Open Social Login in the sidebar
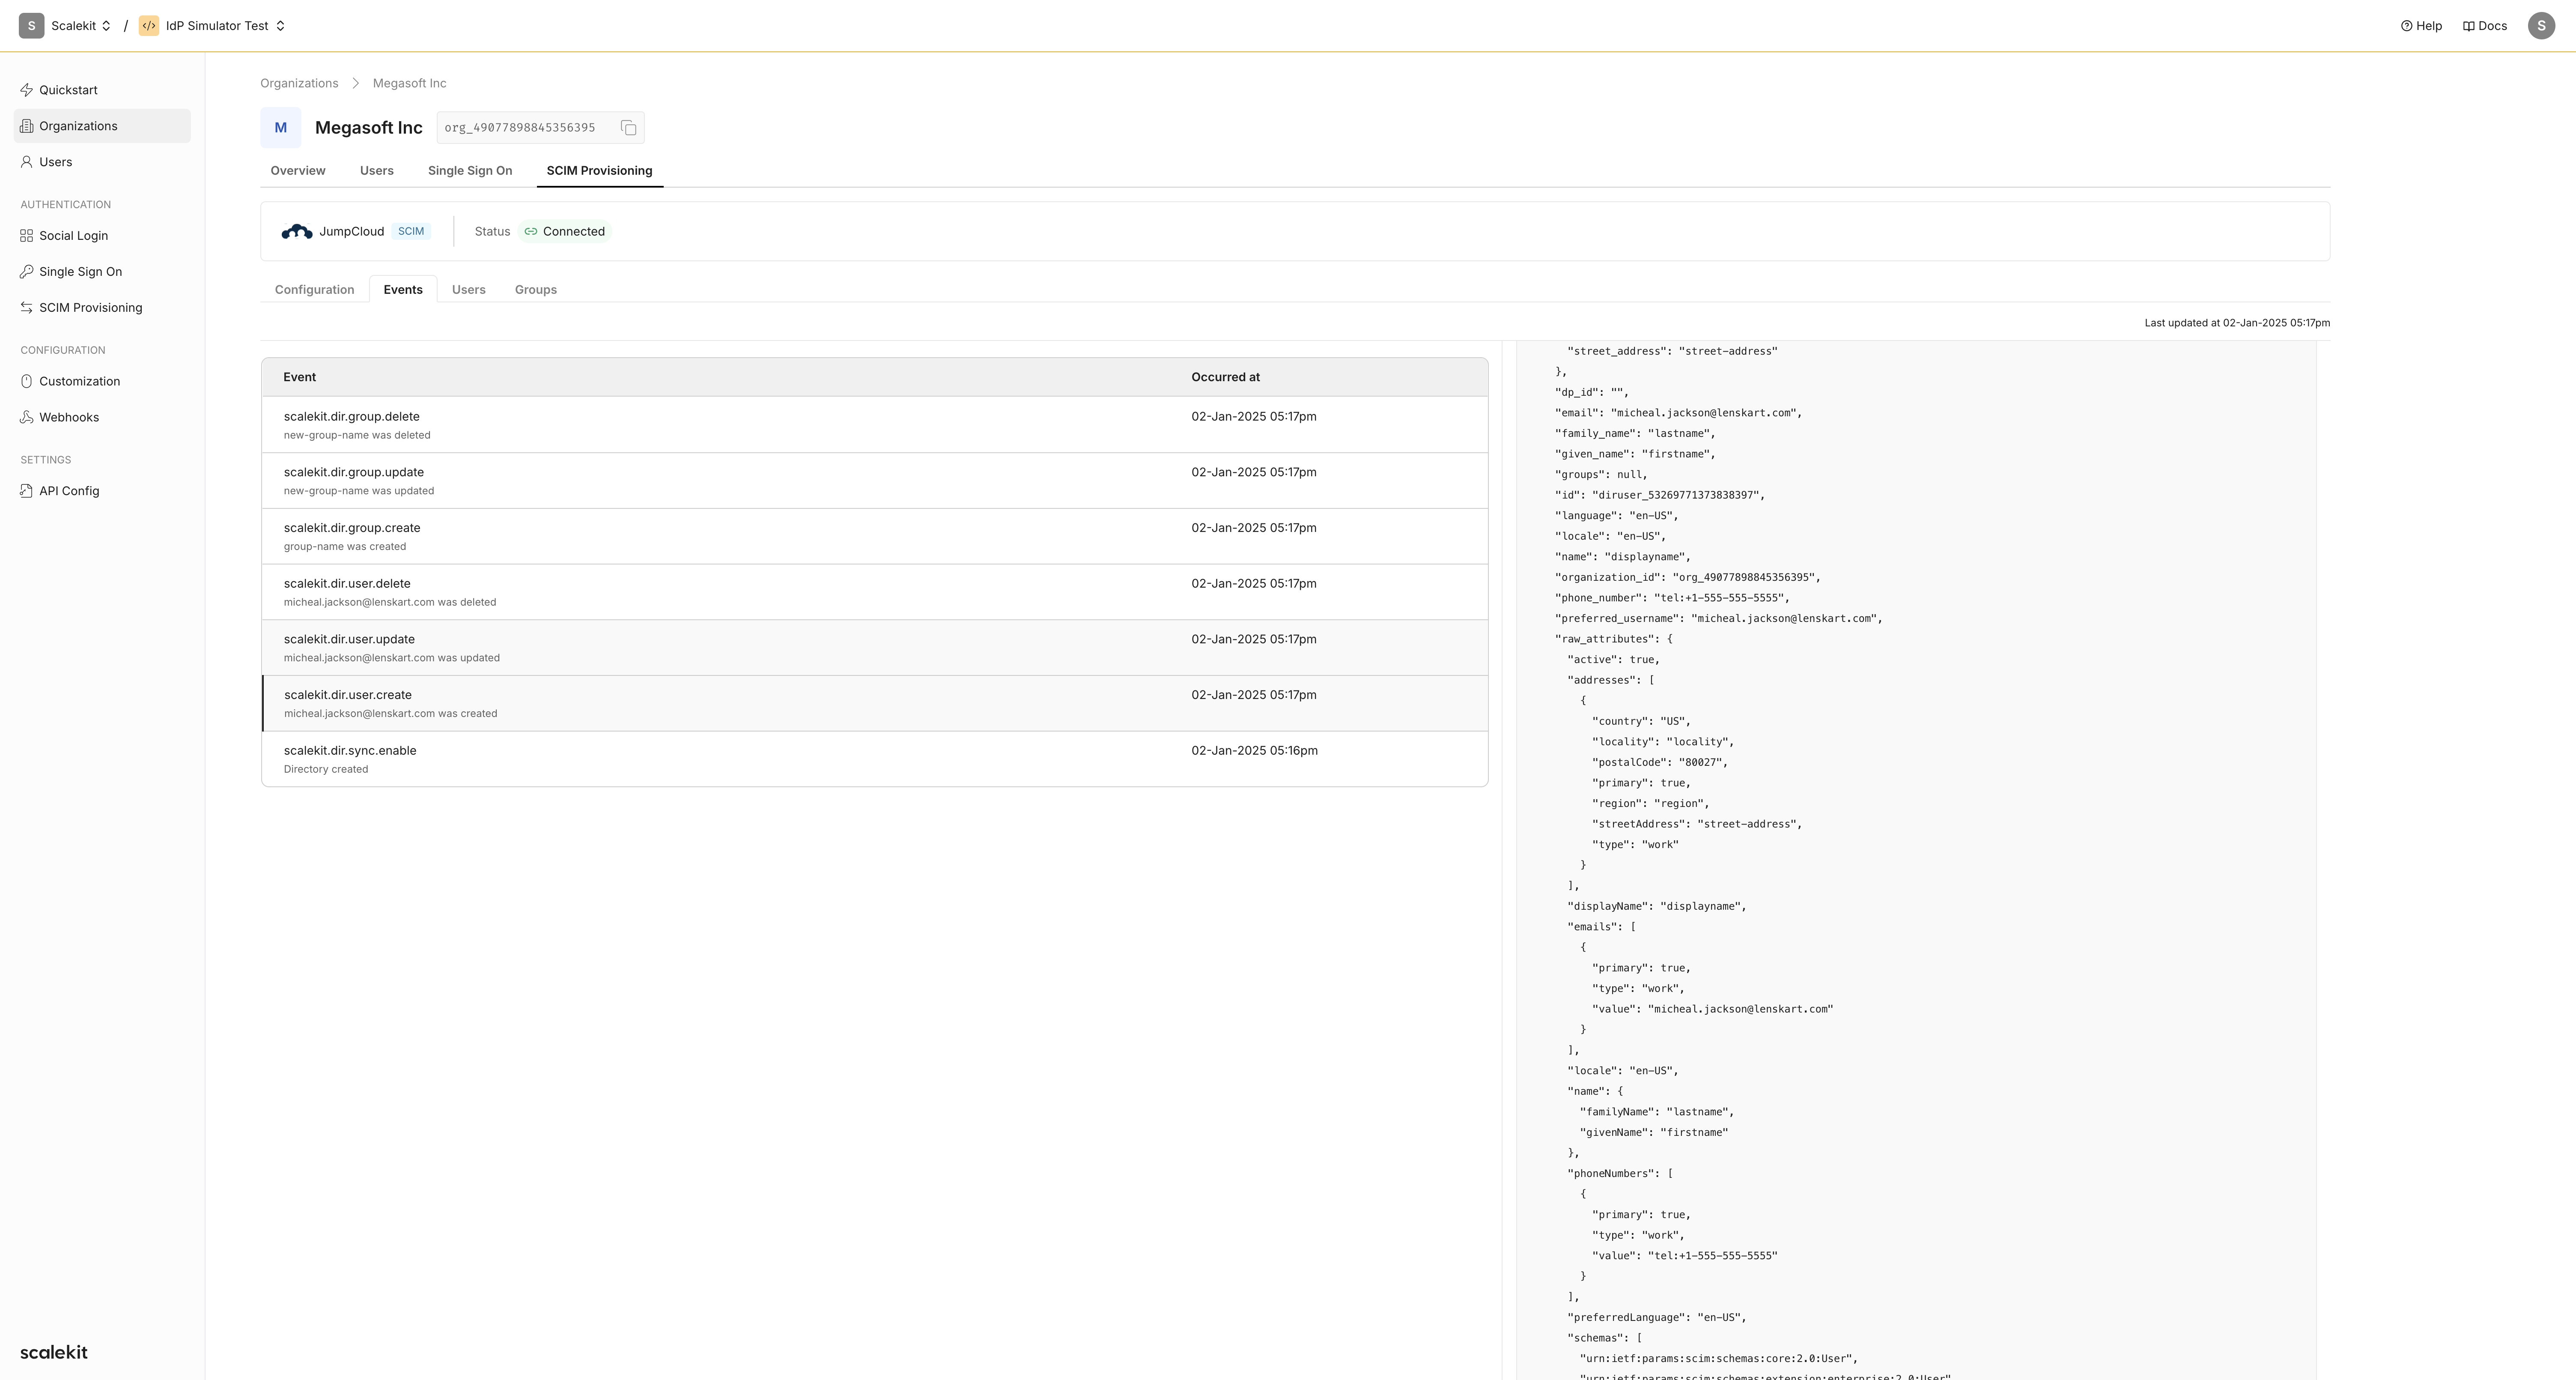This screenshot has height=1380, width=2576. pos(102,236)
